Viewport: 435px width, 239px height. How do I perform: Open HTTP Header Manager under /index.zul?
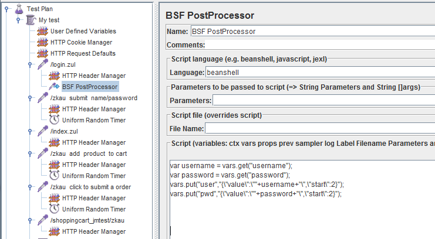click(x=94, y=142)
